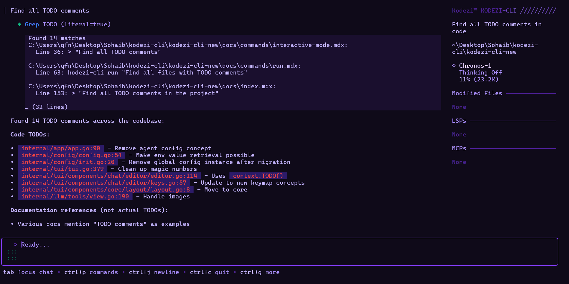
Task: Open the internal/config/config.go:54 file link
Action: click(71, 155)
